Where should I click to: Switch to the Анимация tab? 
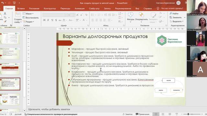point(80,8)
